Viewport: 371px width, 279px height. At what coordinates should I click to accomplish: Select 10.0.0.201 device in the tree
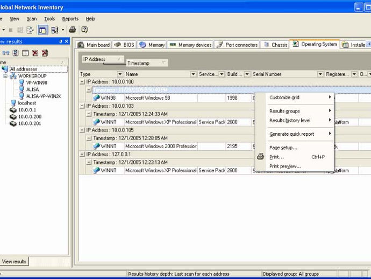[30, 123]
